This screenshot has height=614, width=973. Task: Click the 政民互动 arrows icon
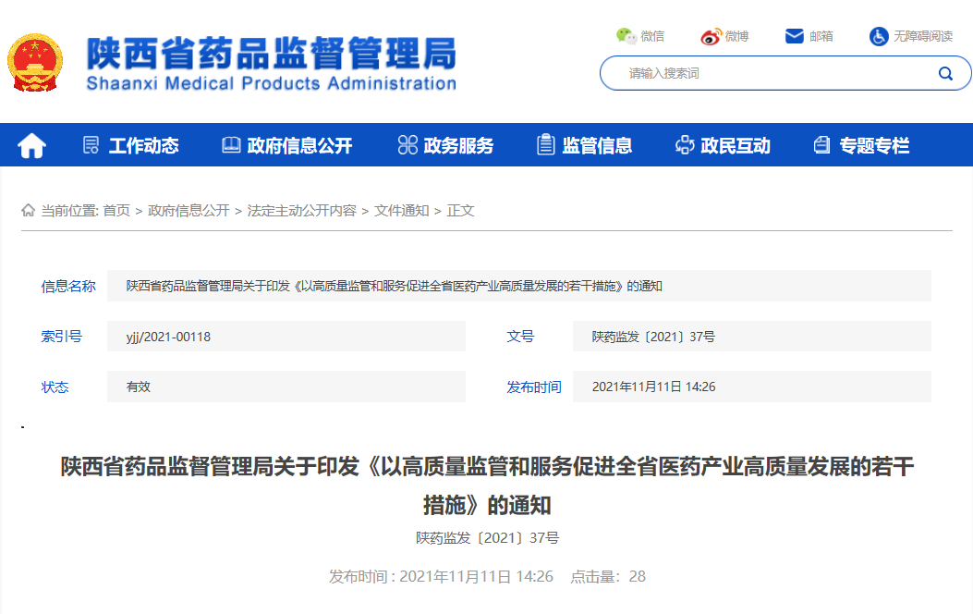685,145
